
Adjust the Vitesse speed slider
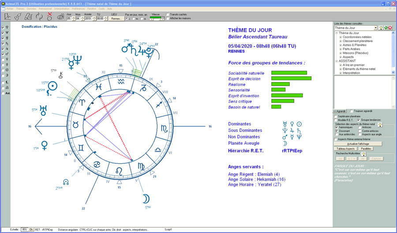coord(157,18)
